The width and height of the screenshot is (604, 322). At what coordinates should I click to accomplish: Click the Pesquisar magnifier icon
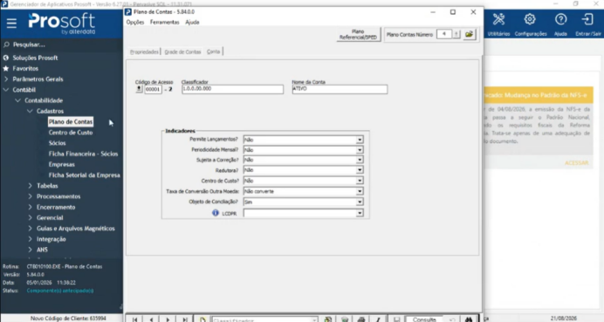tap(6, 45)
